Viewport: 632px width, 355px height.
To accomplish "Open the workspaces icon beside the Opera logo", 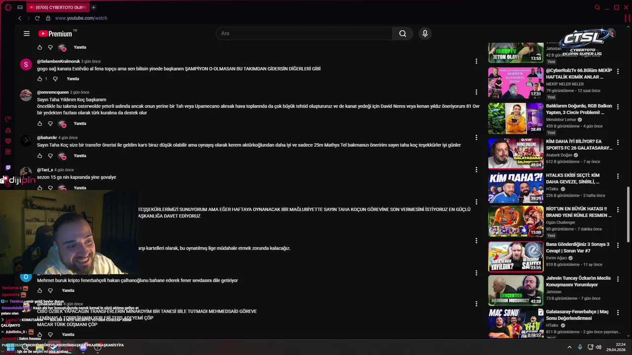I will [x=20, y=7].
